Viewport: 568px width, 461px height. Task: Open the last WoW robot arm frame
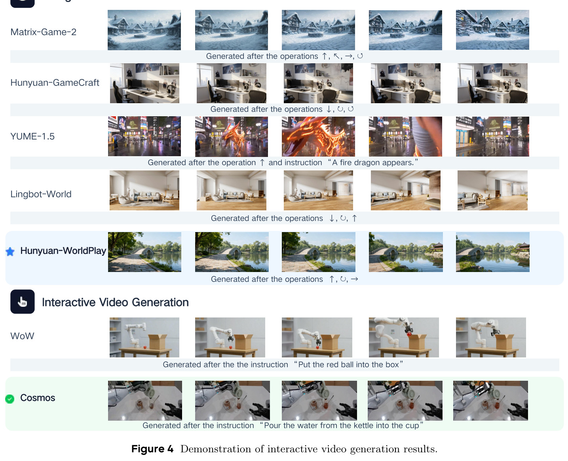[x=491, y=337]
